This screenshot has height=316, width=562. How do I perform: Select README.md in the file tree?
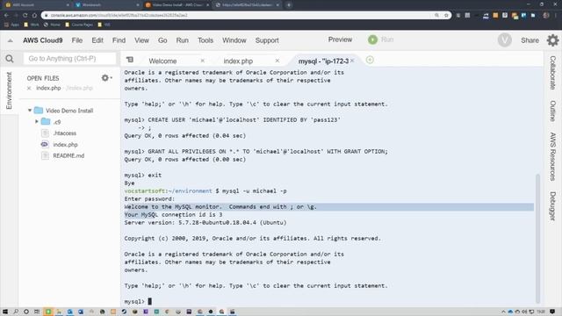[x=68, y=156]
